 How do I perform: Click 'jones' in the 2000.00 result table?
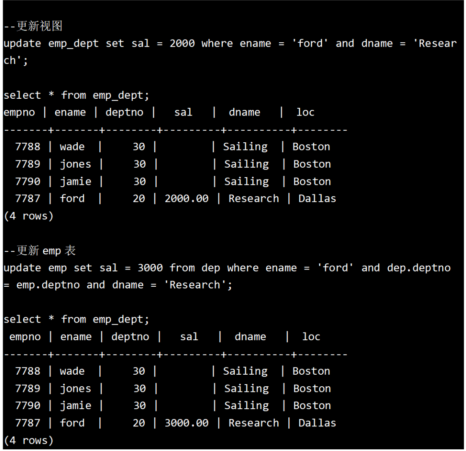tap(76, 164)
